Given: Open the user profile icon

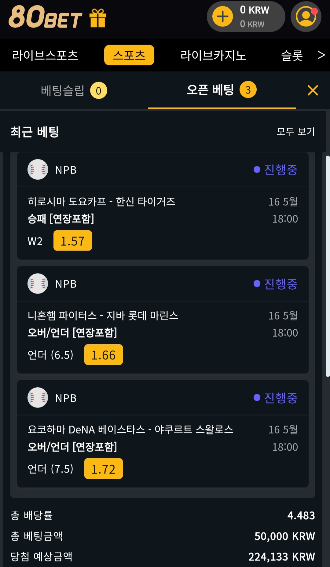Looking at the screenshot, I should (x=306, y=16).
